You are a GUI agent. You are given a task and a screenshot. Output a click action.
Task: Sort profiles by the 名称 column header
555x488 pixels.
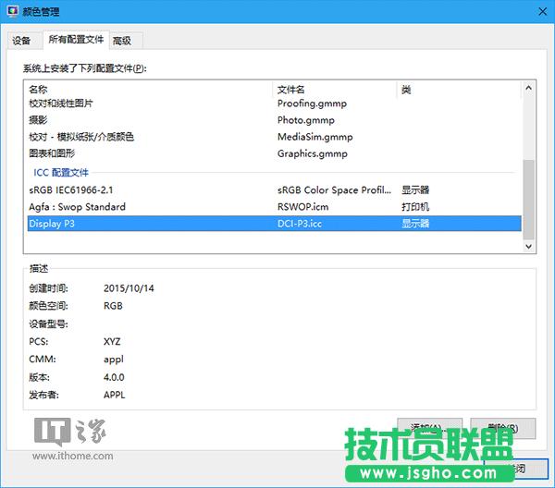click(x=148, y=90)
